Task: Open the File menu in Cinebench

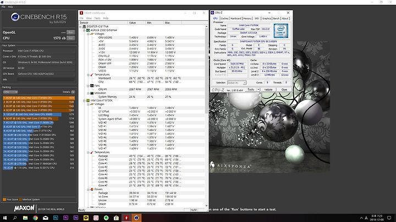Action: coord(3,7)
